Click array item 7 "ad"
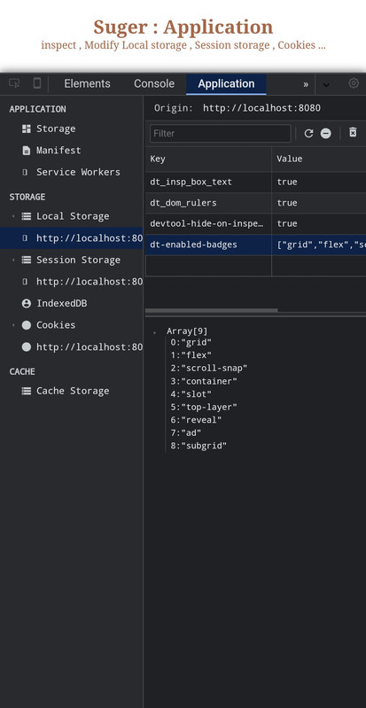The height and width of the screenshot is (708, 366). [x=186, y=433]
